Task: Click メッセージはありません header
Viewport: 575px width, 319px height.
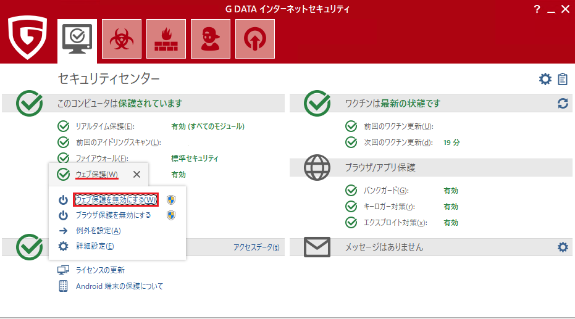Action: tap(384, 247)
